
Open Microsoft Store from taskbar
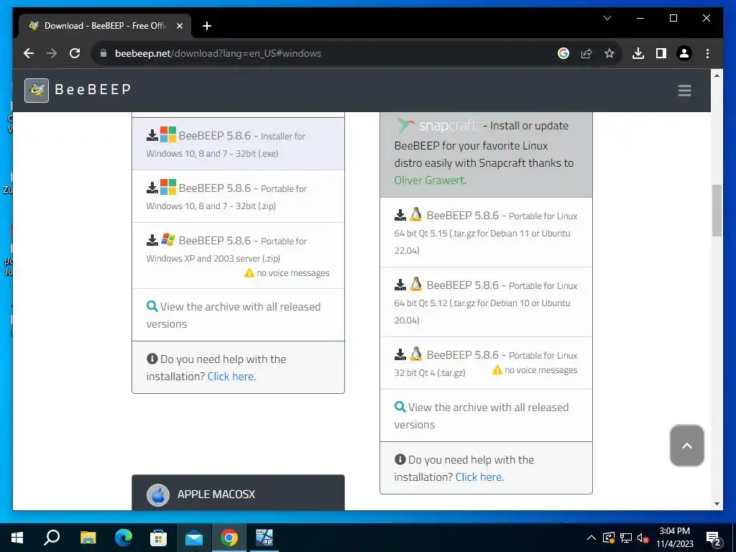(158, 538)
